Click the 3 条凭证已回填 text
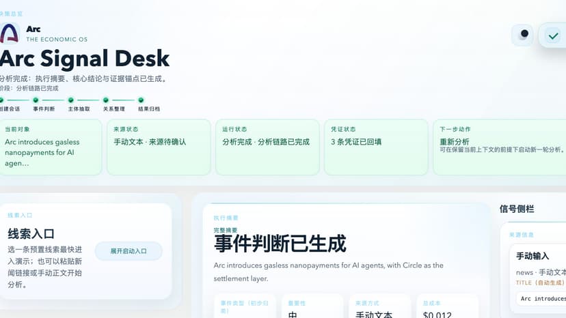 pyautogui.click(x=356, y=142)
